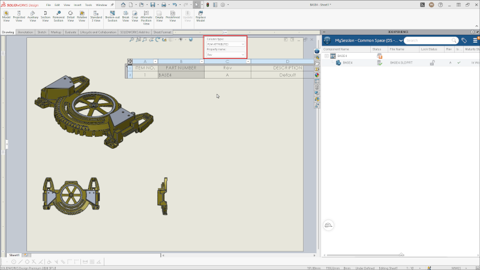The width and height of the screenshot is (480, 270).
Task: Open the tags icon in the 3DEXPERIENCE panel
Action: (464, 41)
